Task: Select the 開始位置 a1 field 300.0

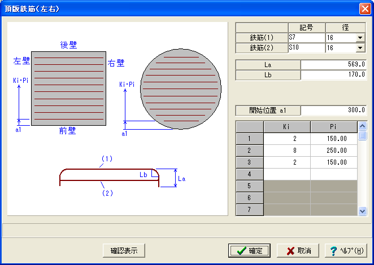Action: pos(333,111)
